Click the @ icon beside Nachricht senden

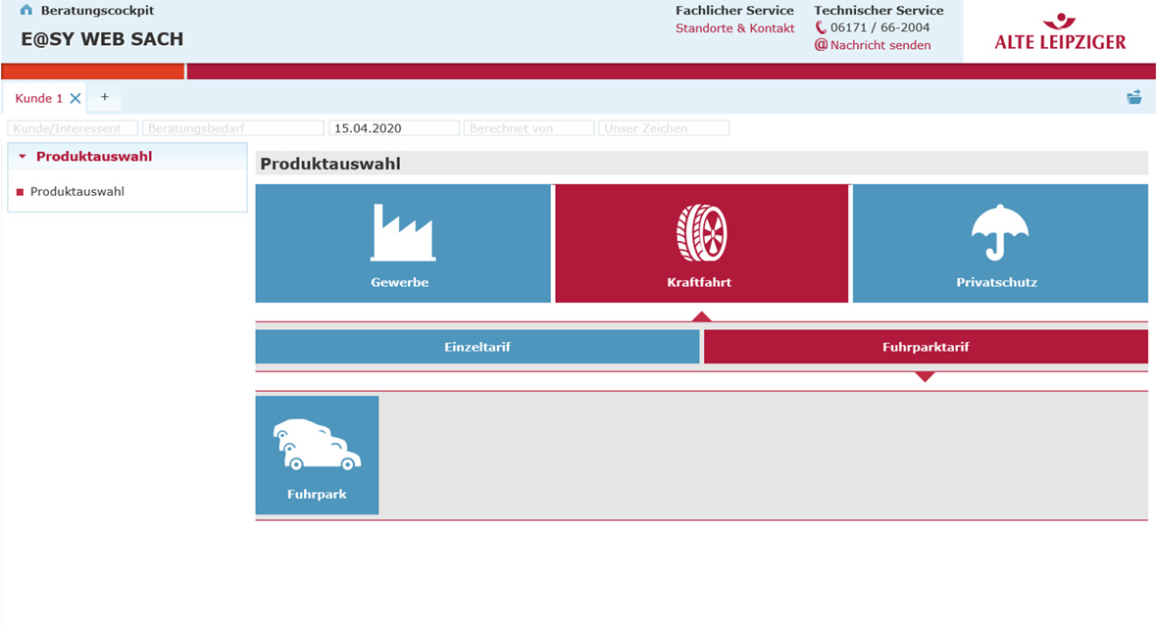[x=822, y=45]
